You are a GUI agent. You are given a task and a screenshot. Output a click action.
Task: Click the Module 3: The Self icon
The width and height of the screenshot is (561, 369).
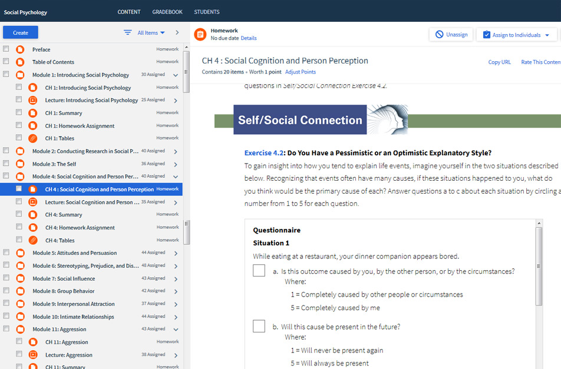pyautogui.click(x=20, y=164)
